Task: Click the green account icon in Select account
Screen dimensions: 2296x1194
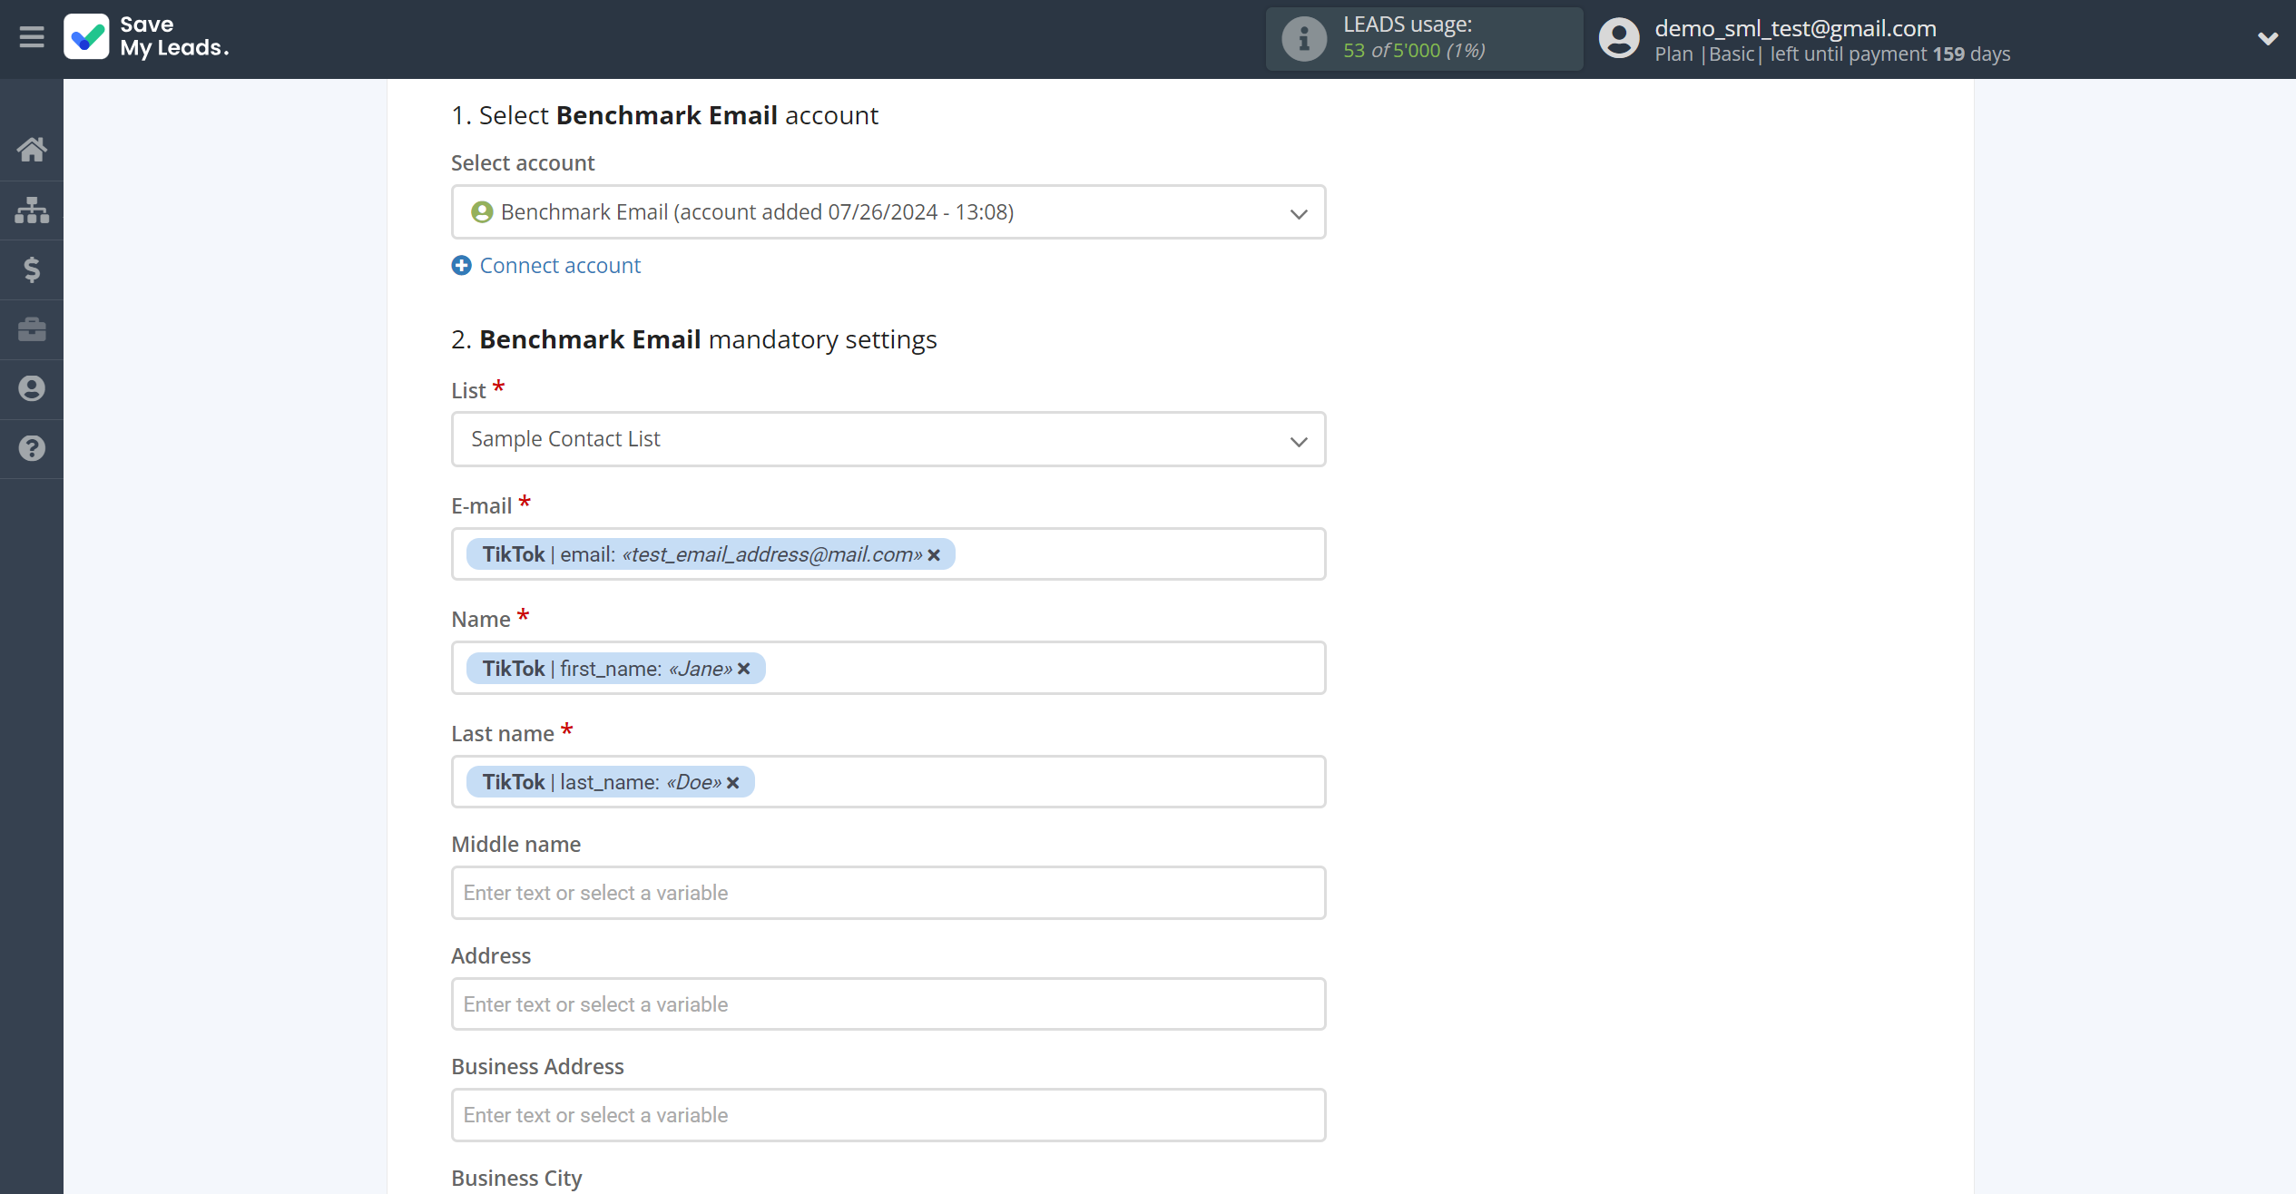Action: coord(482,212)
